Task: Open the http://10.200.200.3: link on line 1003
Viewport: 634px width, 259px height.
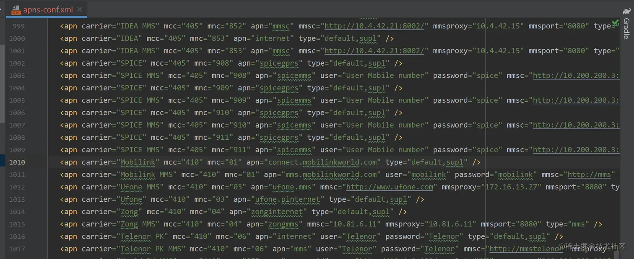Action: click(576, 75)
